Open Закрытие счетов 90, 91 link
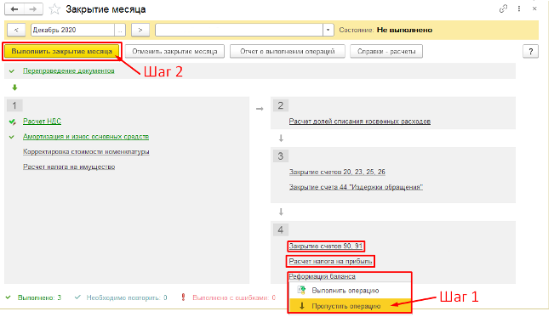The height and width of the screenshot is (317, 554). (x=326, y=246)
